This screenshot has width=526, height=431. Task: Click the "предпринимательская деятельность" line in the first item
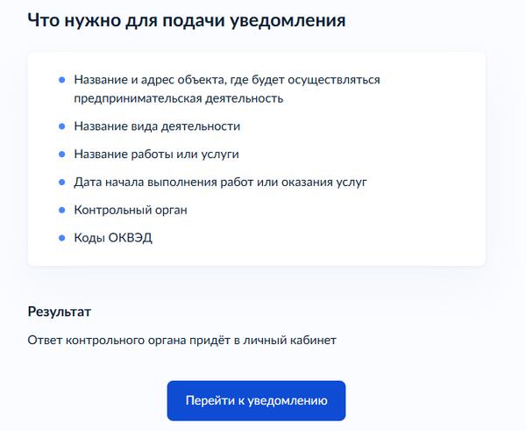pos(179,98)
